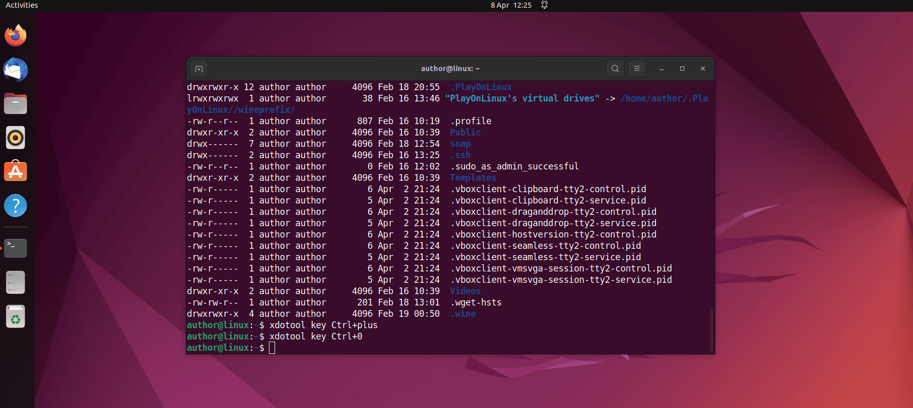The height and width of the screenshot is (408, 913).
Task: Click .vboxclient-clipboard-tty2-control.pid
Action: [548, 189]
